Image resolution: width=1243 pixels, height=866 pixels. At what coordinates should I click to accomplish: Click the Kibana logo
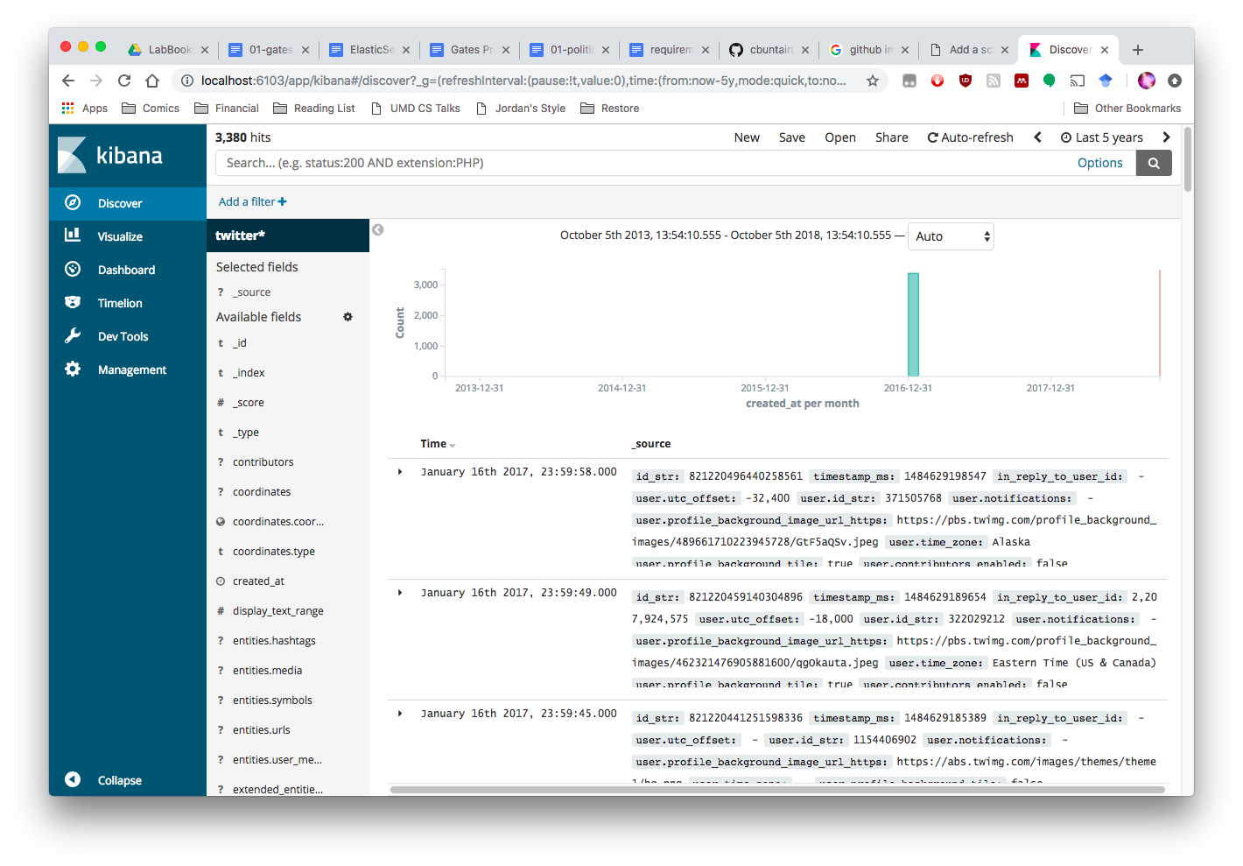111,156
